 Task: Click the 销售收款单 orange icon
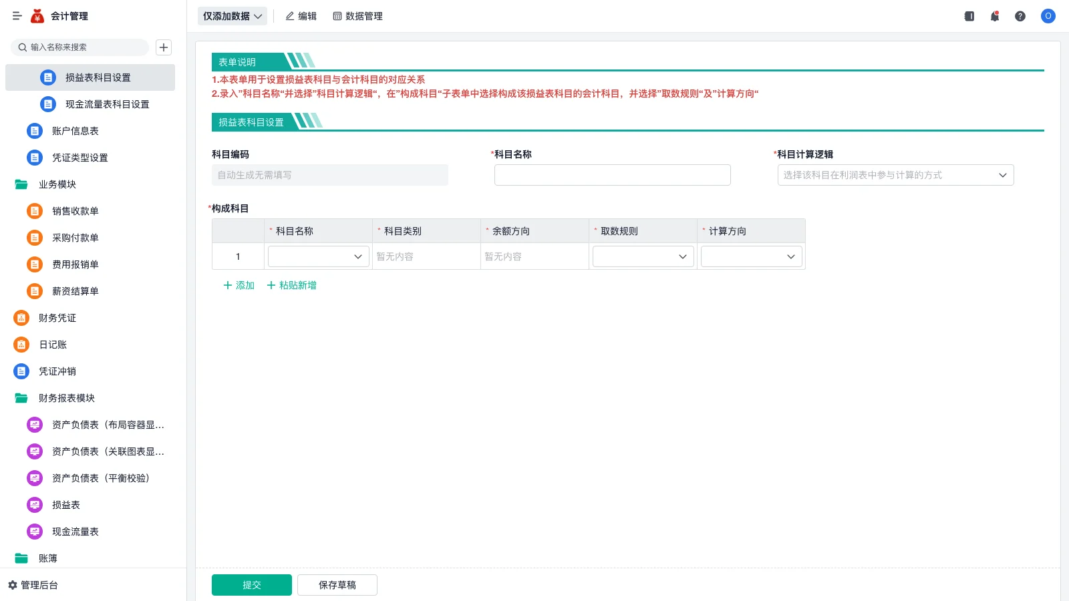coord(35,211)
